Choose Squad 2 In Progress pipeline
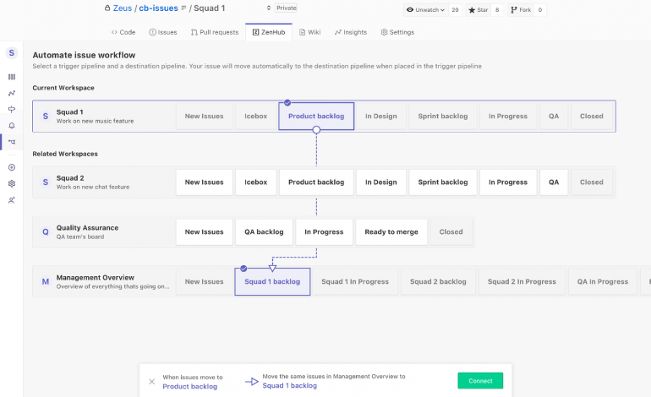Viewport: 651px width, 397px height. pyautogui.click(x=508, y=182)
